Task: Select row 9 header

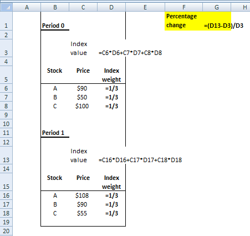Action: (x=6, y=115)
